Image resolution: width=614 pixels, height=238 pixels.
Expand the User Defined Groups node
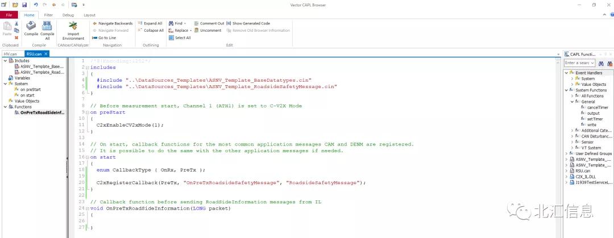[566, 153]
